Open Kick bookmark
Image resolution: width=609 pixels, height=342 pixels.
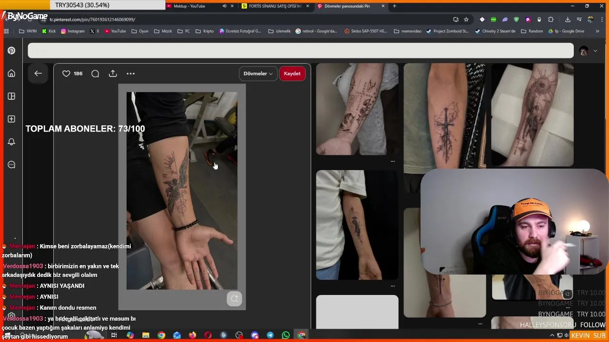pos(49,31)
